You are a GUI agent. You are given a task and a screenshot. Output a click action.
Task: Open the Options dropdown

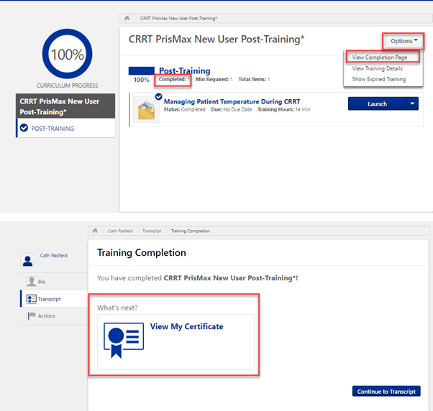coord(404,41)
